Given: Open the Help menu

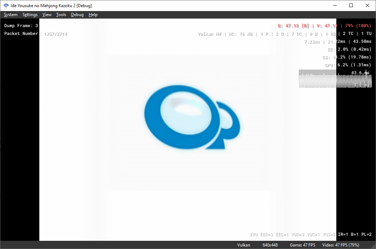Looking at the screenshot, I should tap(93, 15).
